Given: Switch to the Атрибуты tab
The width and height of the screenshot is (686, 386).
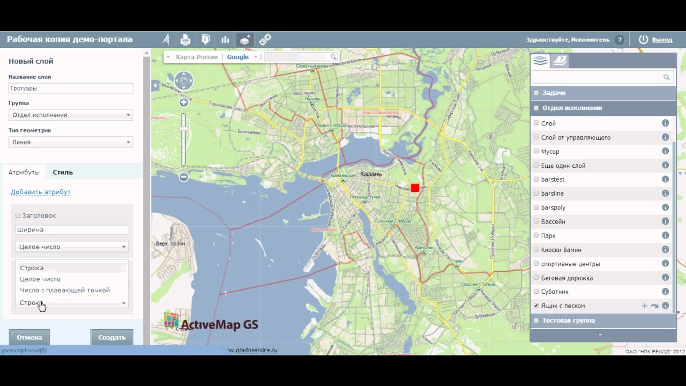Looking at the screenshot, I should (24, 172).
